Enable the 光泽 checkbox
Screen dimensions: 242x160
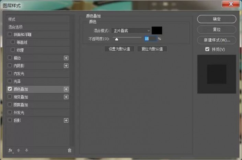pyautogui.click(x=10, y=81)
